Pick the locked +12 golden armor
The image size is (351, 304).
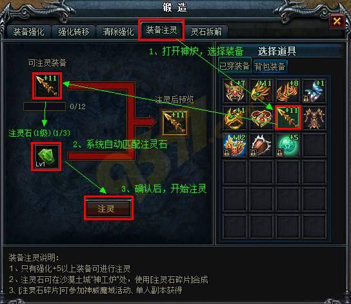pos(235,145)
